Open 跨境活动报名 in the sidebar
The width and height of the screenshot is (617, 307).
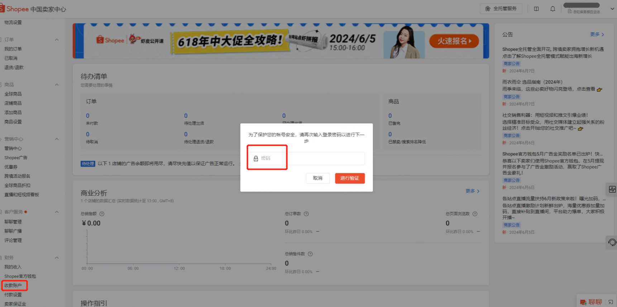(x=17, y=176)
